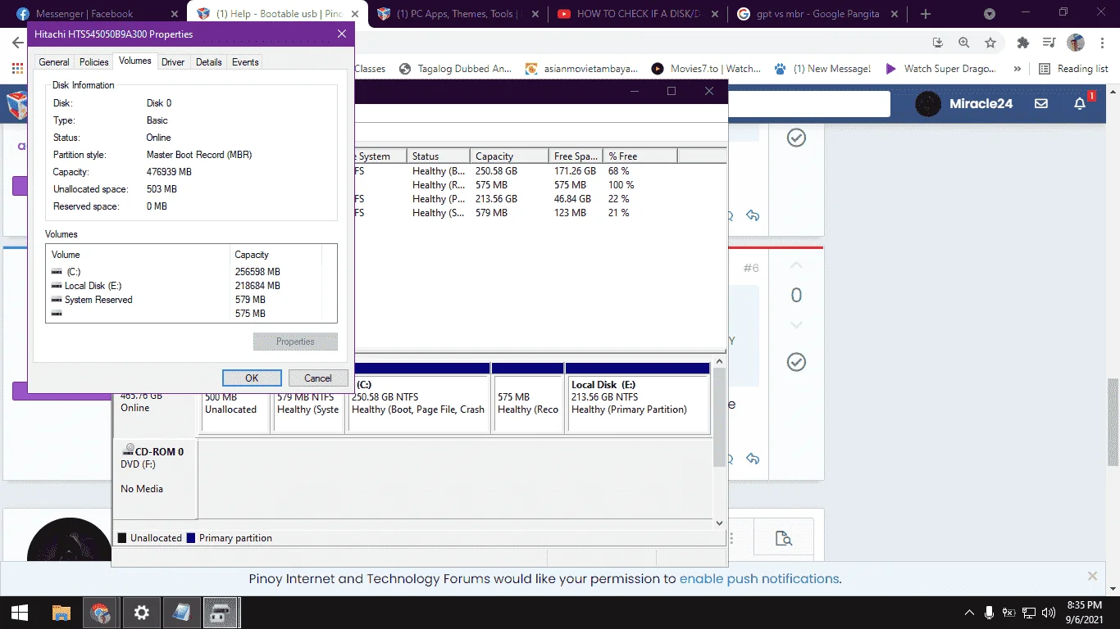This screenshot has width=1120, height=629.
Task: Open the forum alerts bell icon
Action: [1081, 103]
